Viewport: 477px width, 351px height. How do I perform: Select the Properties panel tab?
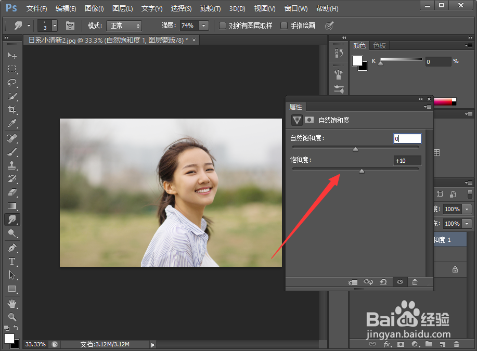[x=295, y=107]
